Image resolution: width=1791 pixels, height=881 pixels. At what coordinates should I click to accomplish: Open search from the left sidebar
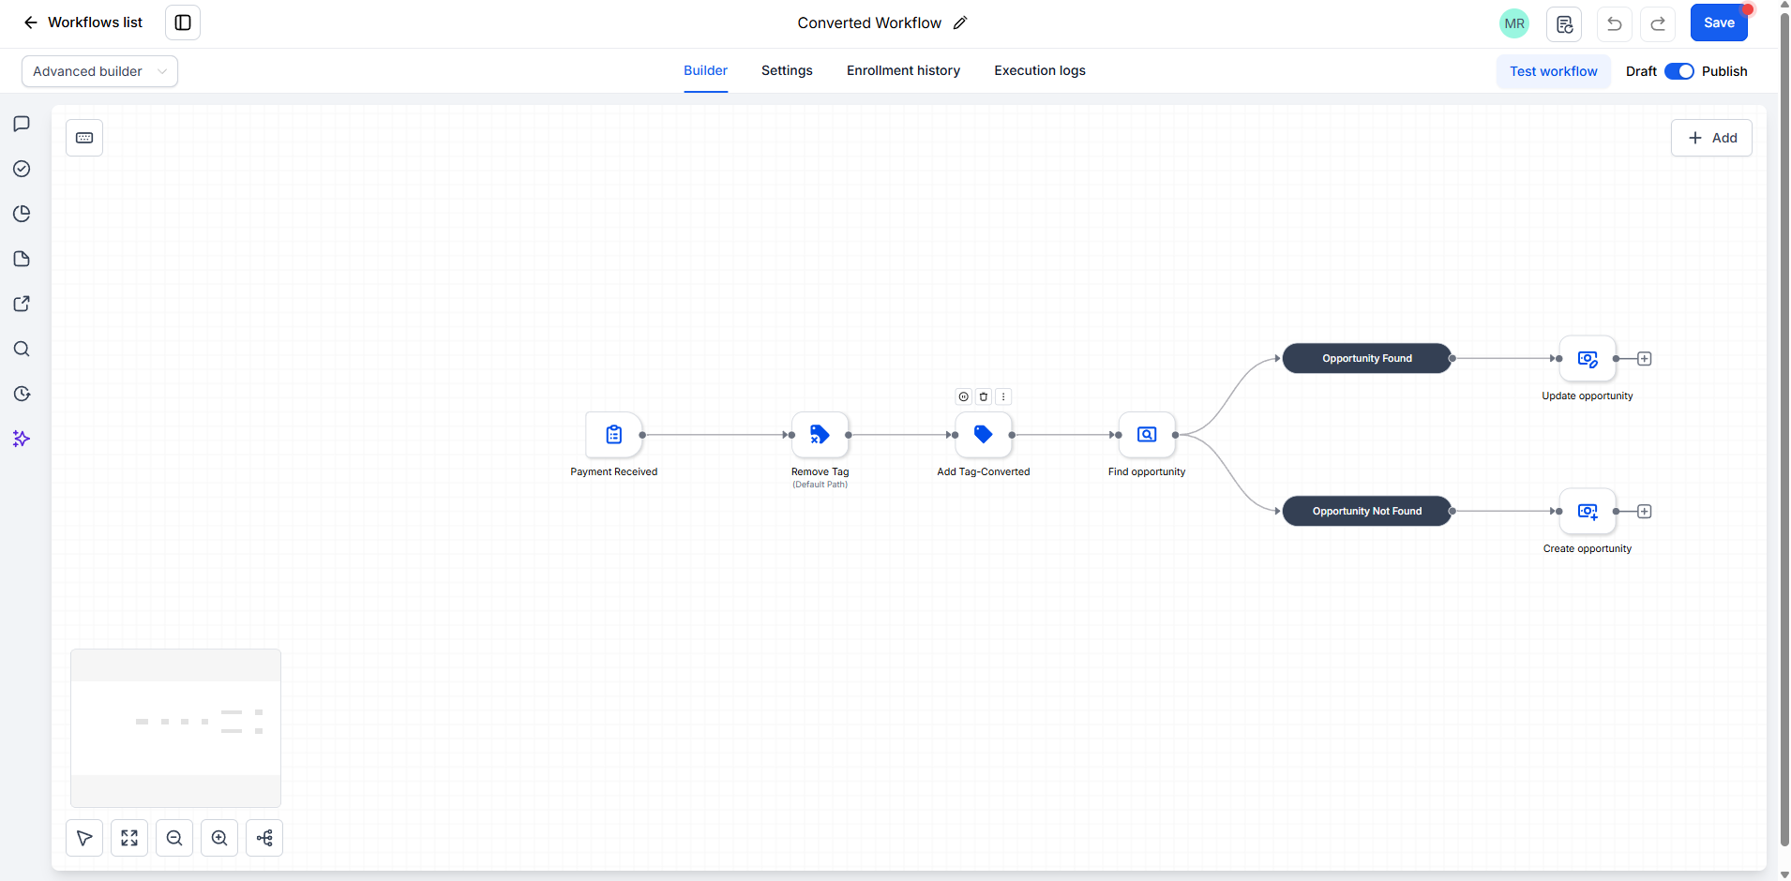point(22,349)
